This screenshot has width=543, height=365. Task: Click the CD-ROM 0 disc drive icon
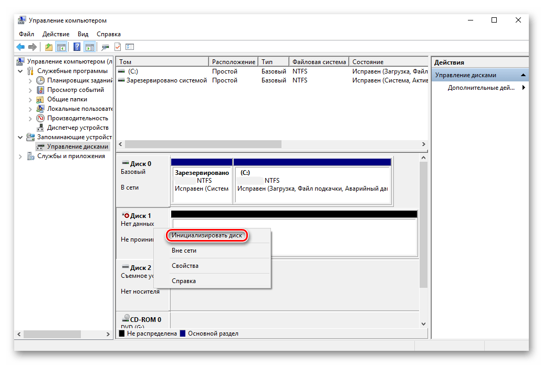pos(126,319)
